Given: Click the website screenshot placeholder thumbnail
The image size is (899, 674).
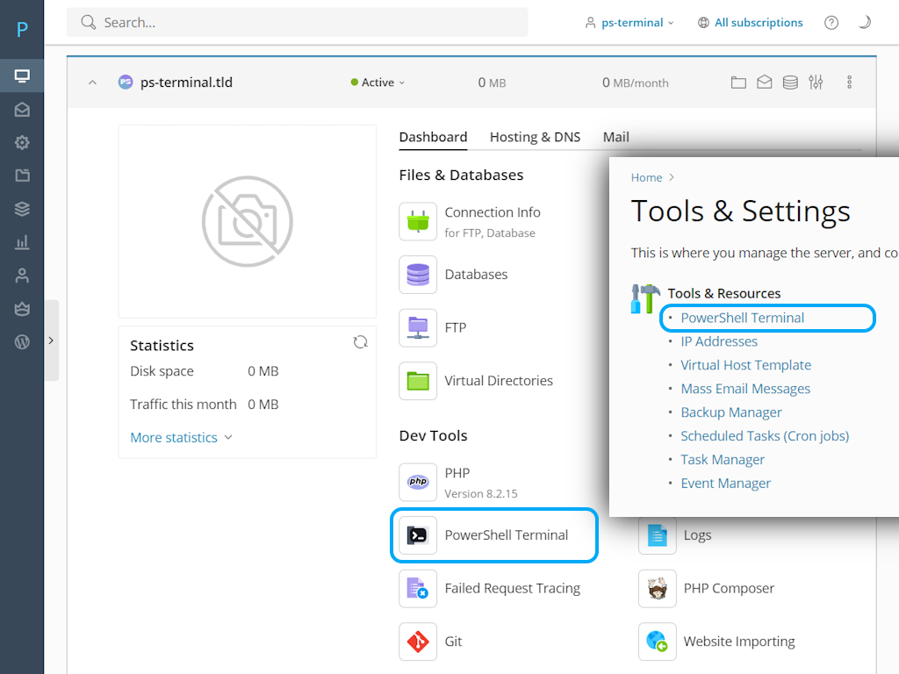Looking at the screenshot, I should [x=247, y=221].
